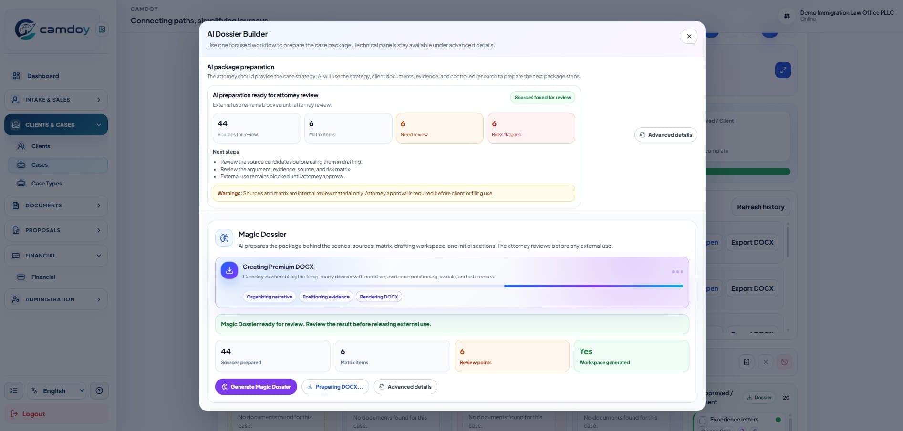Click the grey X icon in the background page
This screenshot has width=903, height=431.
click(x=766, y=362)
